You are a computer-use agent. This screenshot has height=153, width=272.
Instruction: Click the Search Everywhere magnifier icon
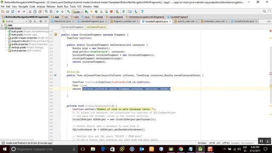click(264, 11)
